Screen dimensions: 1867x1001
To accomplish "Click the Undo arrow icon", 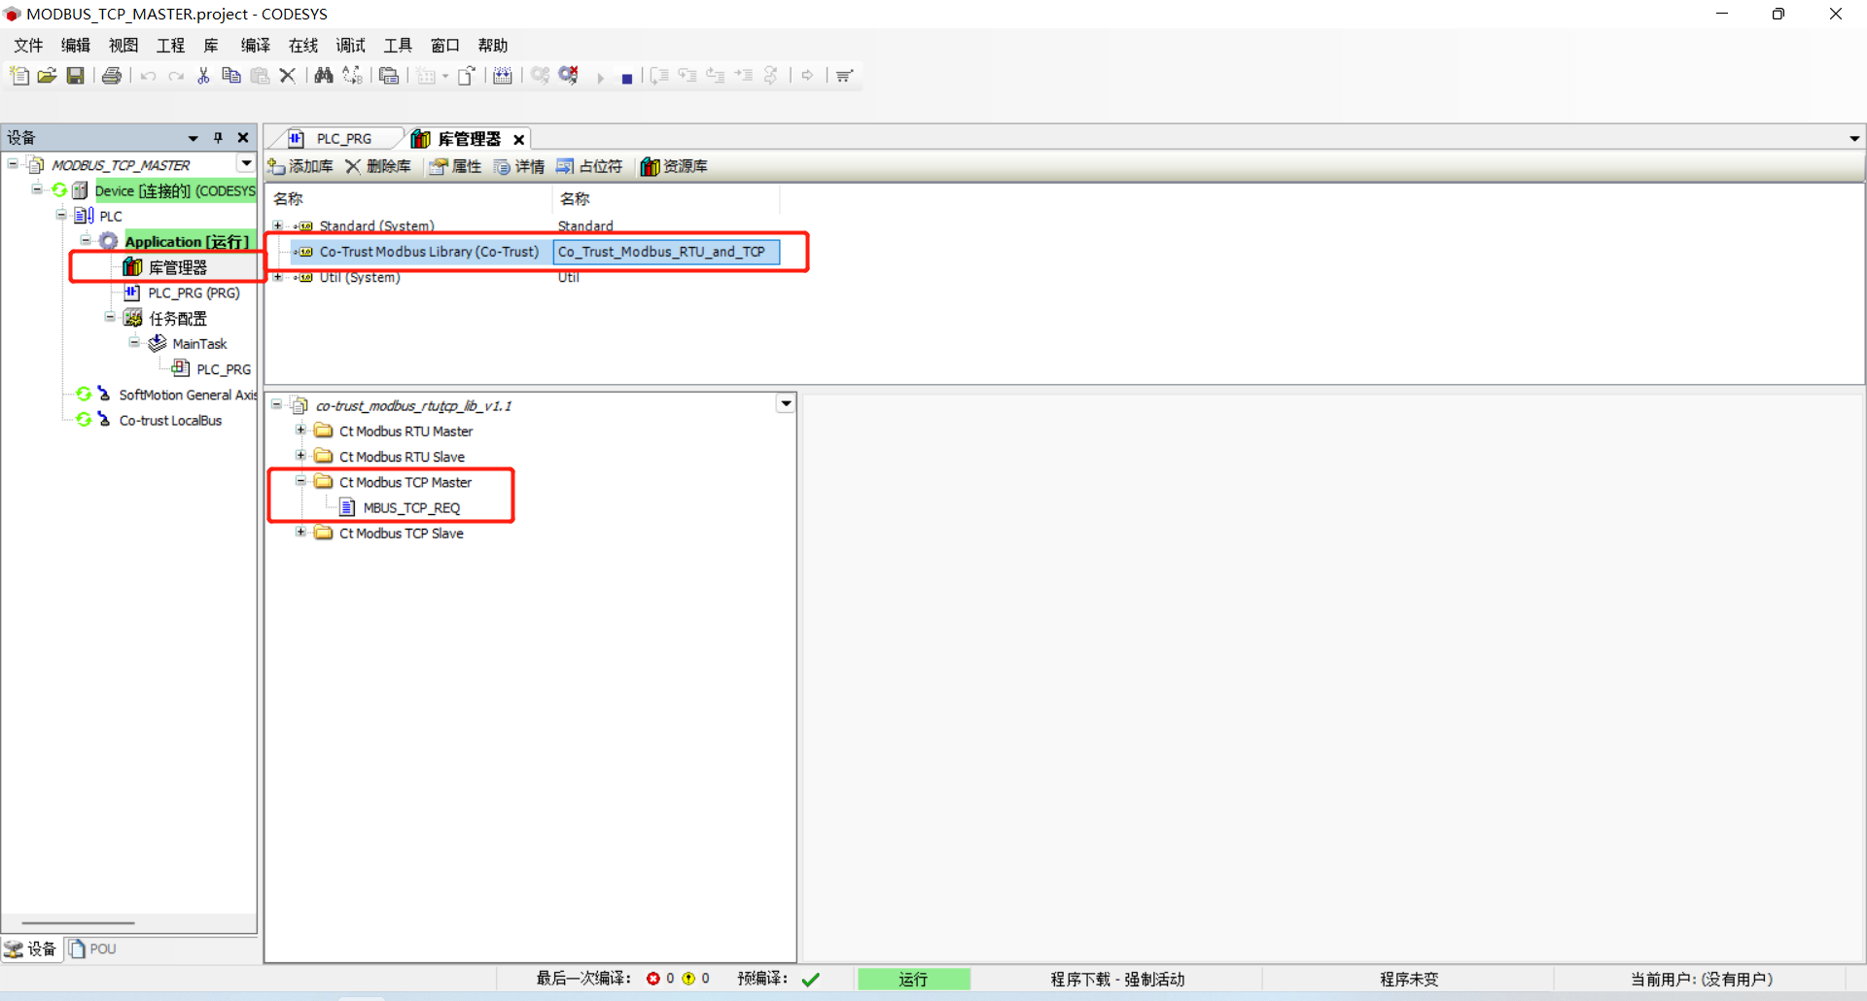I will (148, 76).
